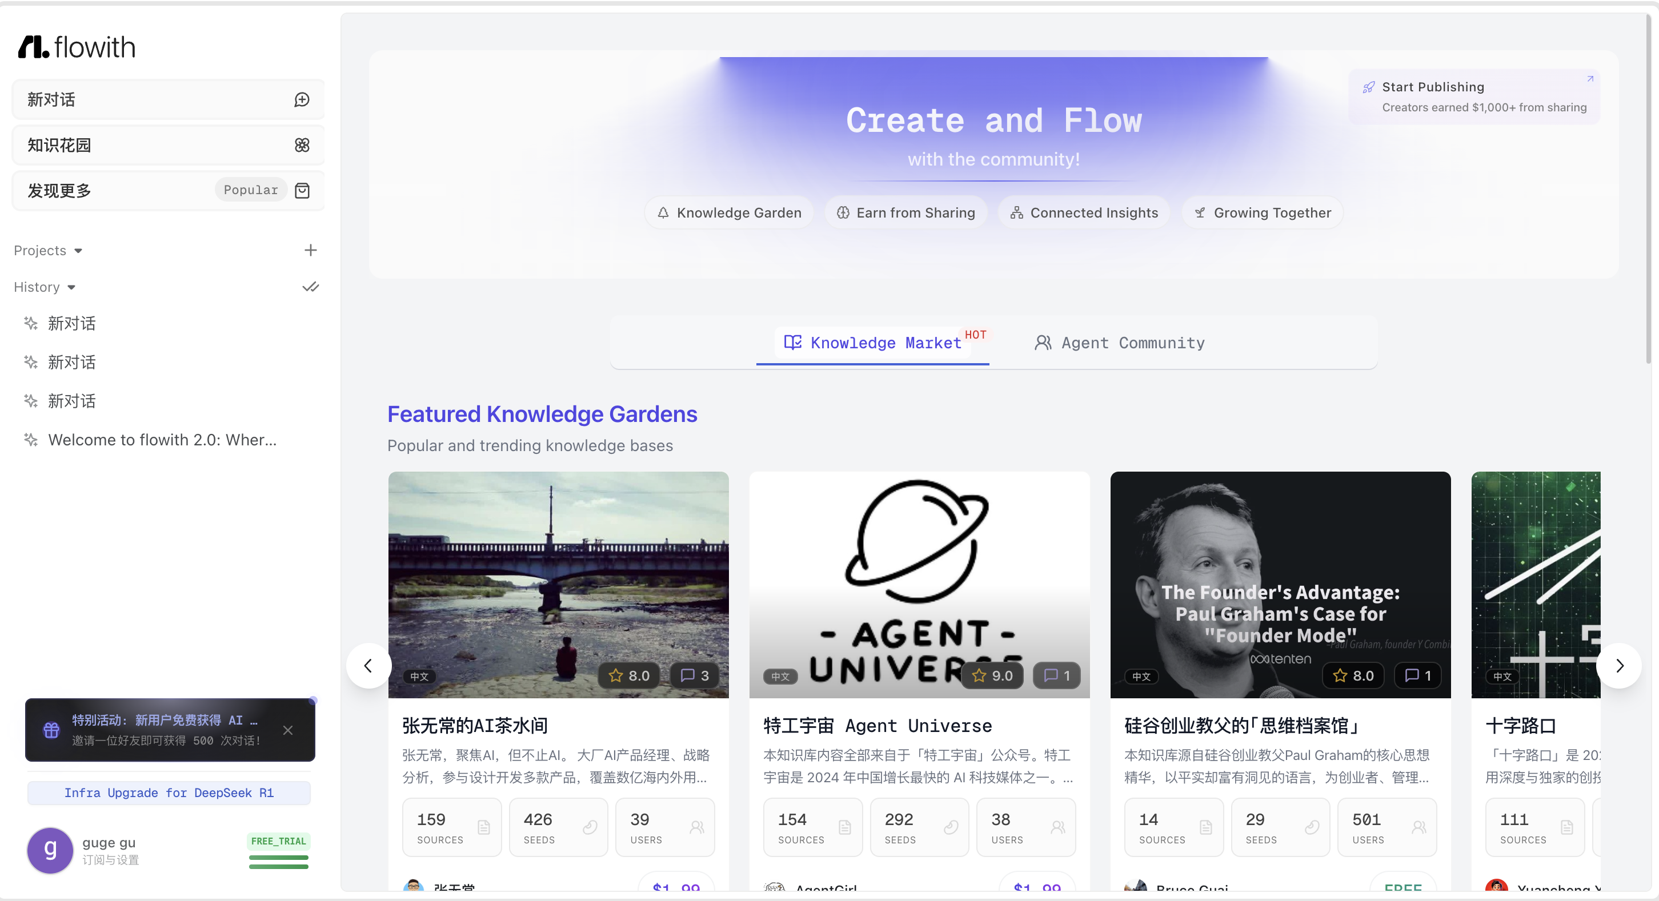Click the Connected Insights pill
Image resolution: width=1659 pixels, height=901 pixels.
(1084, 213)
